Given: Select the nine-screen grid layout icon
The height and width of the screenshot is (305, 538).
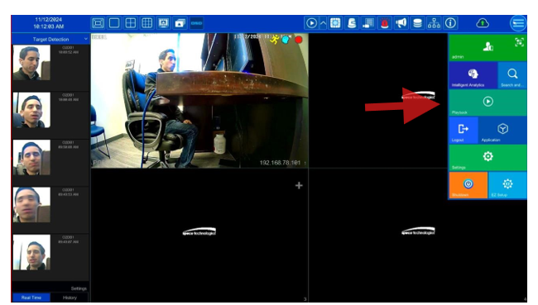Looking at the screenshot, I should [147, 23].
